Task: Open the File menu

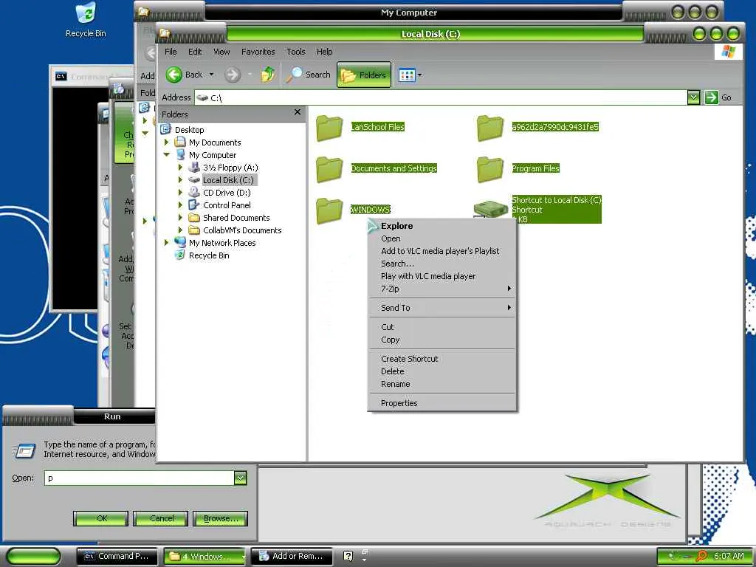Action: [x=171, y=52]
